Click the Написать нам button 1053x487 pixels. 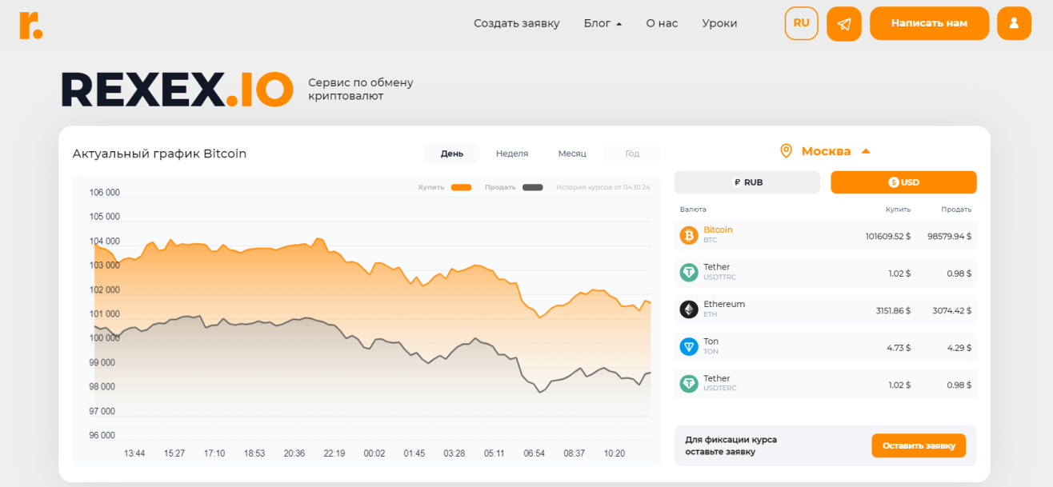click(x=929, y=23)
